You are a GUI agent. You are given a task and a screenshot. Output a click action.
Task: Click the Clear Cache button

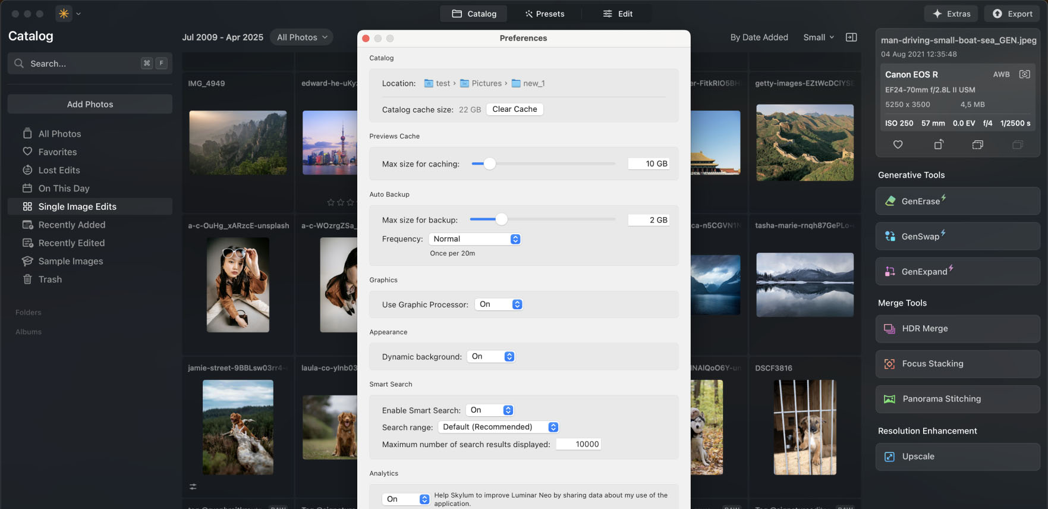(514, 109)
